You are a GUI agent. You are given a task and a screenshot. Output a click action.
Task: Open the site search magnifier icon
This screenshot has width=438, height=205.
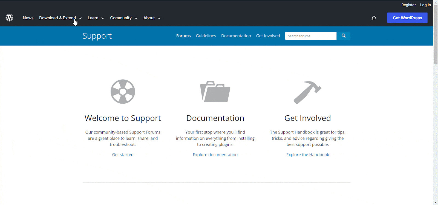click(373, 18)
